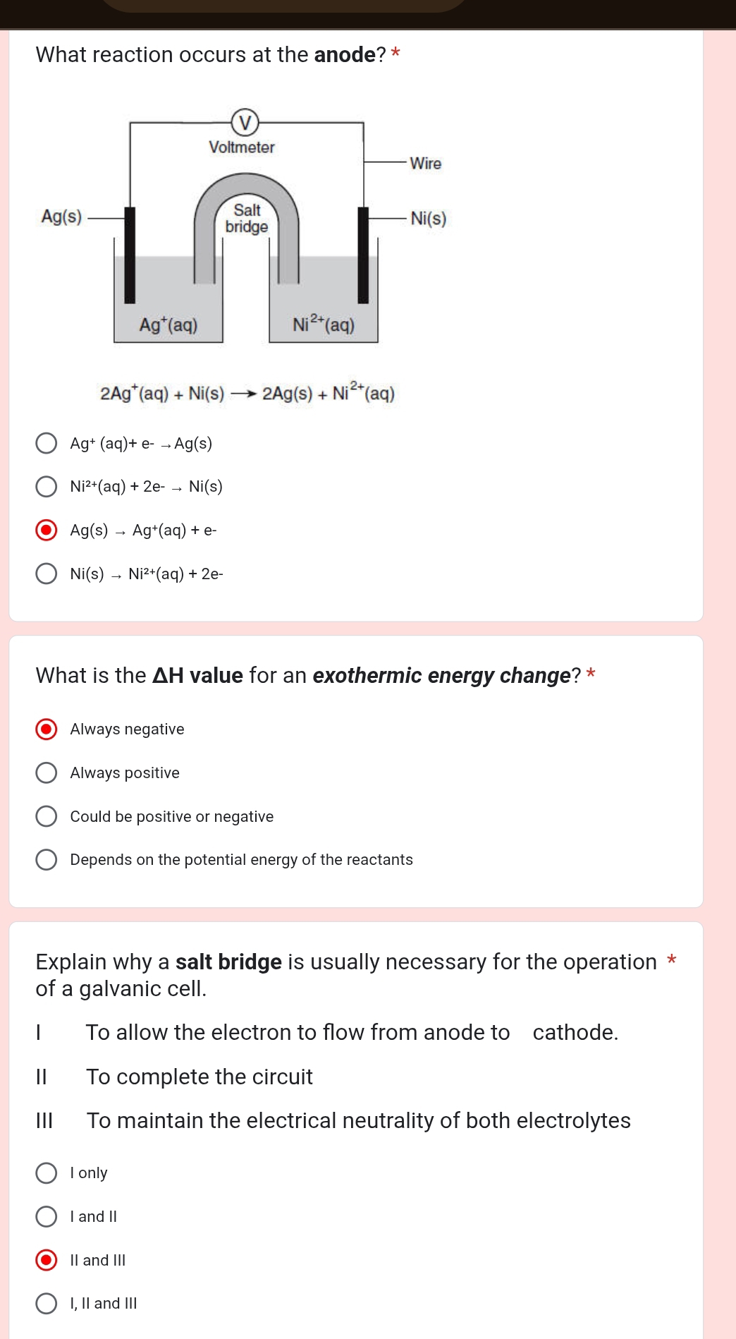Select "II and III" answer
This screenshot has height=1339, width=736.
[47, 1260]
